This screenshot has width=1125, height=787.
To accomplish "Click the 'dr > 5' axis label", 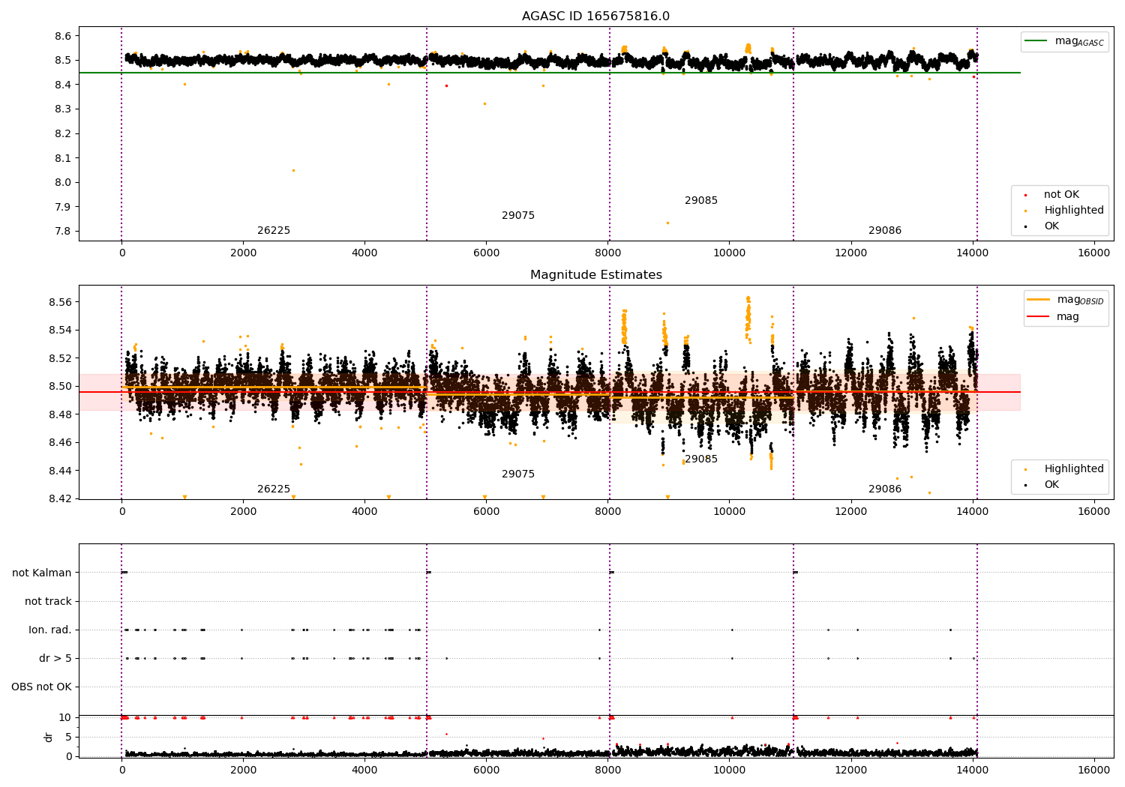I will [55, 658].
